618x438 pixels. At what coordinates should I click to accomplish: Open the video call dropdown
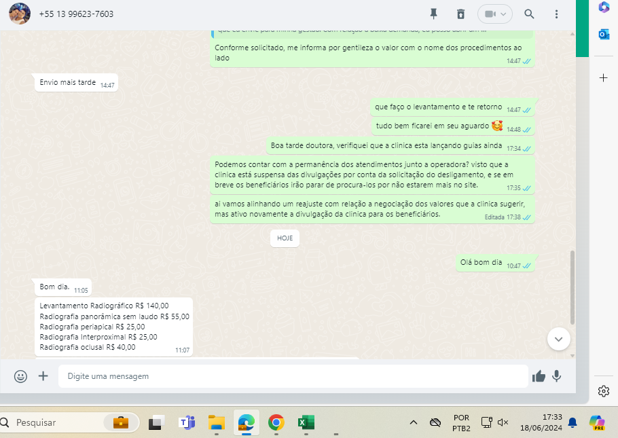pyautogui.click(x=495, y=14)
